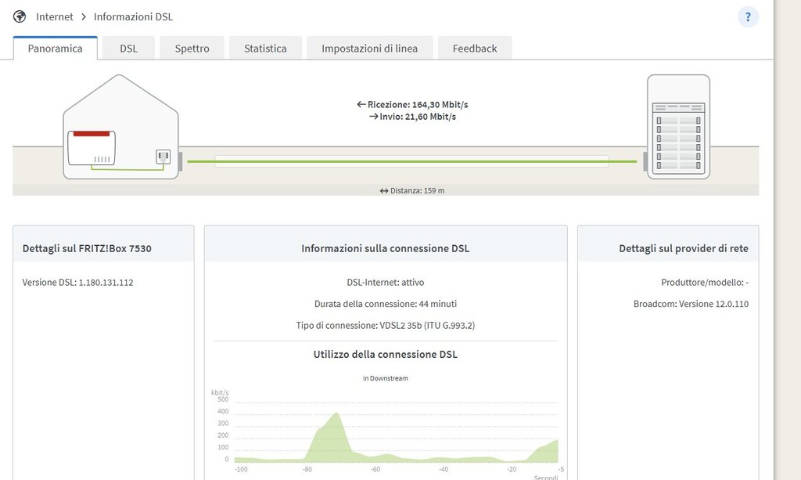The height and width of the screenshot is (480, 801).
Task: Go to Impostazioni di linea tab
Action: (x=369, y=48)
